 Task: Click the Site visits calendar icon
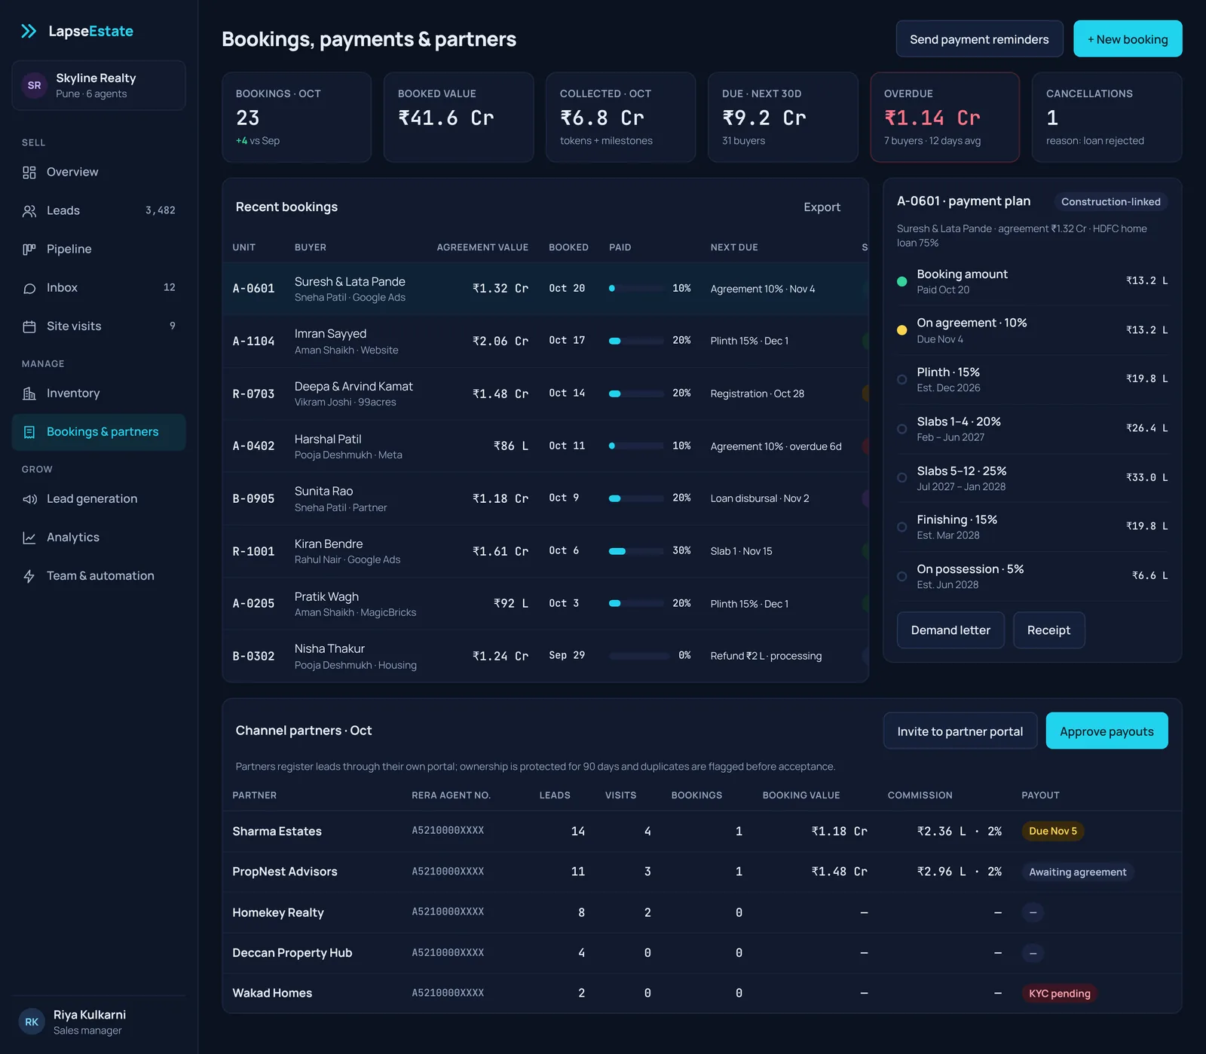[29, 326]
